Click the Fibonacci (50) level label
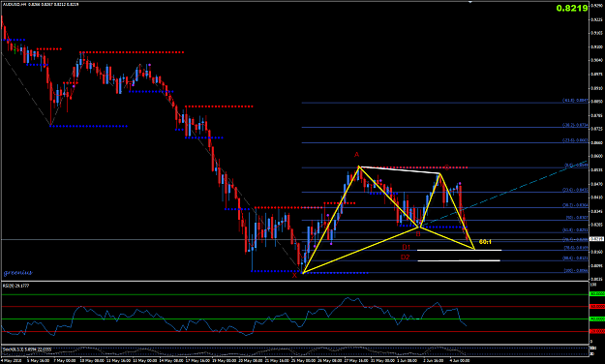 (577, 217)
